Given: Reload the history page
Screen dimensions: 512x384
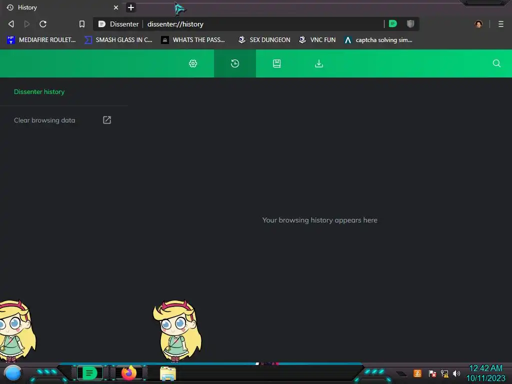Looking at the screenshot, I should [x=43, y=24].
